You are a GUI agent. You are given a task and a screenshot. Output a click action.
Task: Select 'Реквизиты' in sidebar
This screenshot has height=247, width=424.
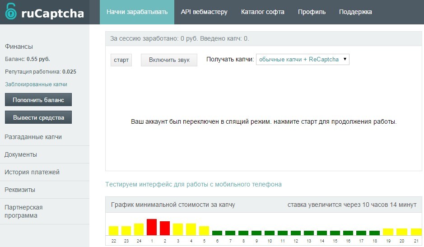20,190
